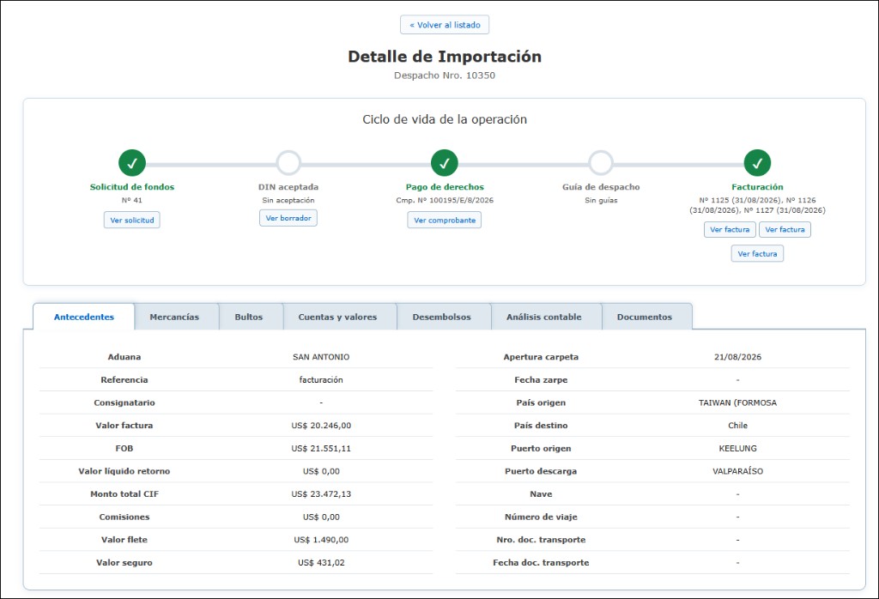The image size is (879, 599).
Task: Click the Solicitud de fondos checkmark circle
Action: tap(132, 163)
